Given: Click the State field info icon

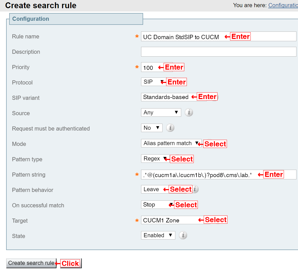Looking at the screenshot, I should pos(183,235).
